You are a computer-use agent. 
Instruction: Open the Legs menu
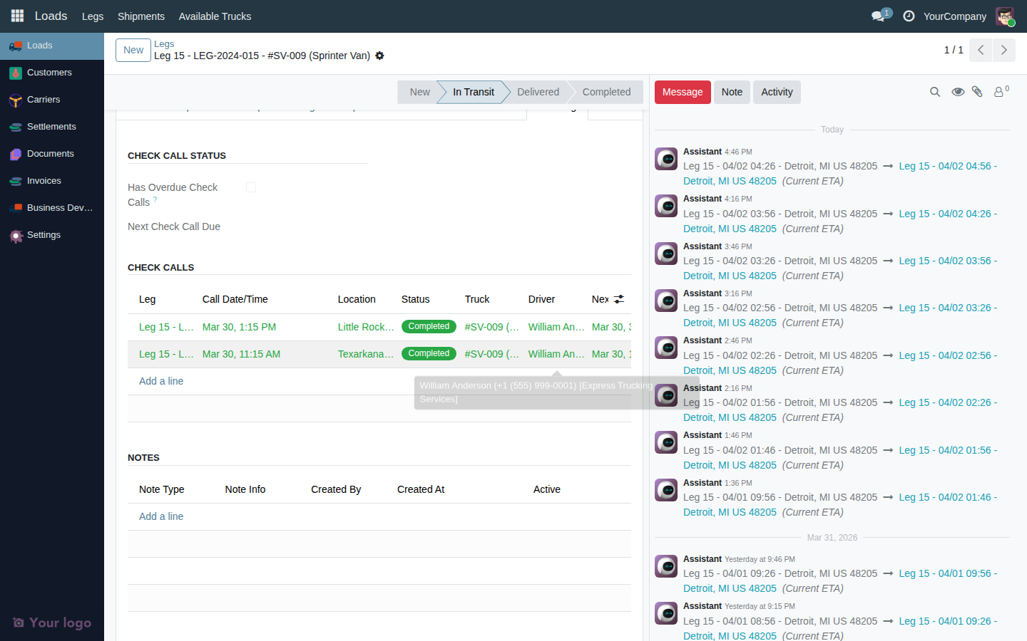[93, 16]
